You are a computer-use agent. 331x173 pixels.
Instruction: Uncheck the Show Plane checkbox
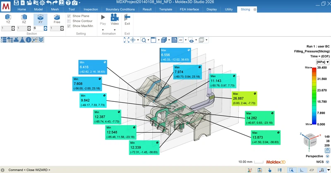click(69, 16)
